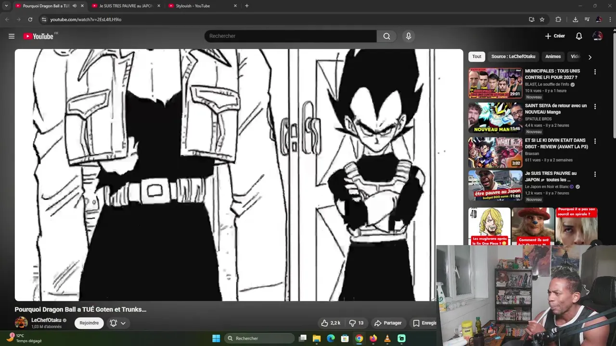Close the Stylouish - YouTube tab
This screenshot has width=616, height=346.
click(x=235, y=6)
